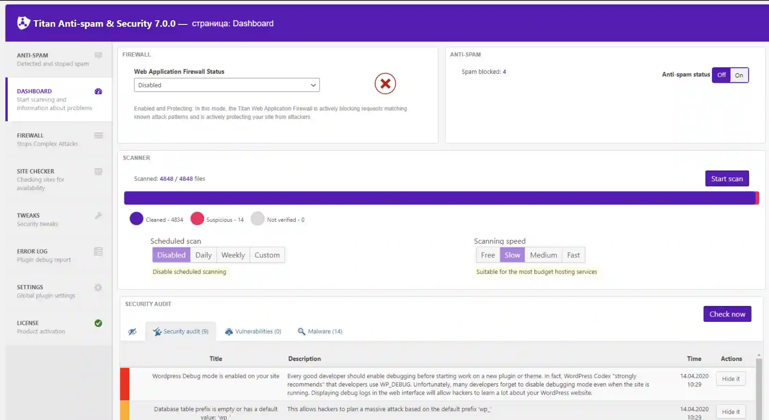Select the Dashboard sidebar item
769x420 pixels.
pos(59,99)
